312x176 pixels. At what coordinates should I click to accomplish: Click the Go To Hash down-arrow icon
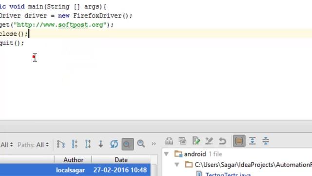(x=101, y=144)
